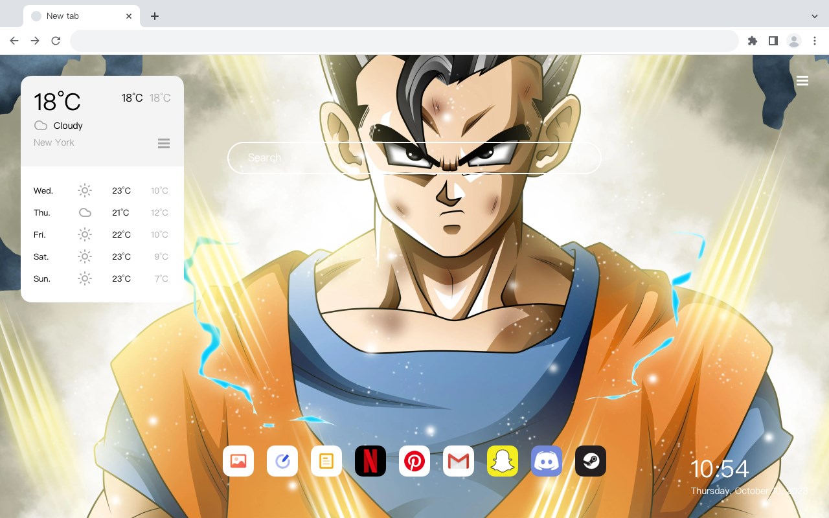Click the Thursday, October date line

749,491
